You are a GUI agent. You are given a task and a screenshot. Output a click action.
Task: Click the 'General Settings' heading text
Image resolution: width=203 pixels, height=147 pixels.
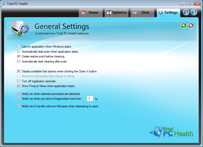[x=62, y=26]
